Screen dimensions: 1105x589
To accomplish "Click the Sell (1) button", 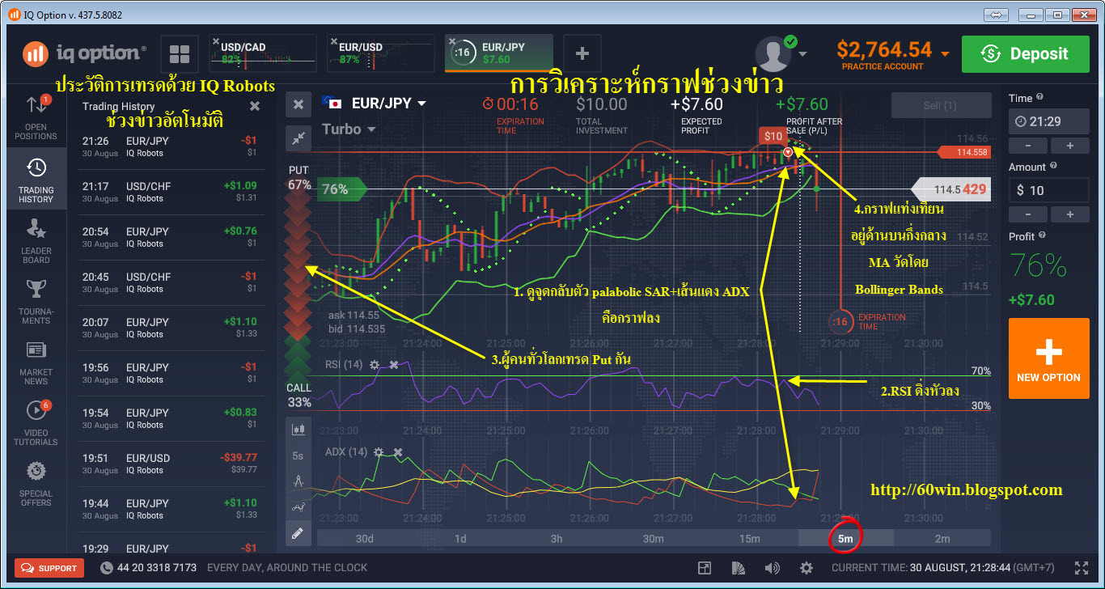I will coord(941,105).
